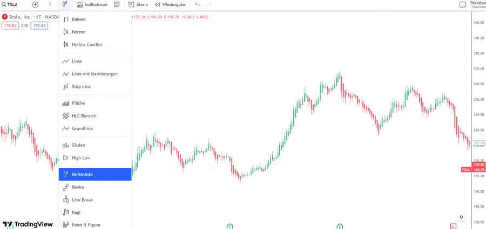
Task: Click the add symbol plus icon
Action: [x=35, y=5]
